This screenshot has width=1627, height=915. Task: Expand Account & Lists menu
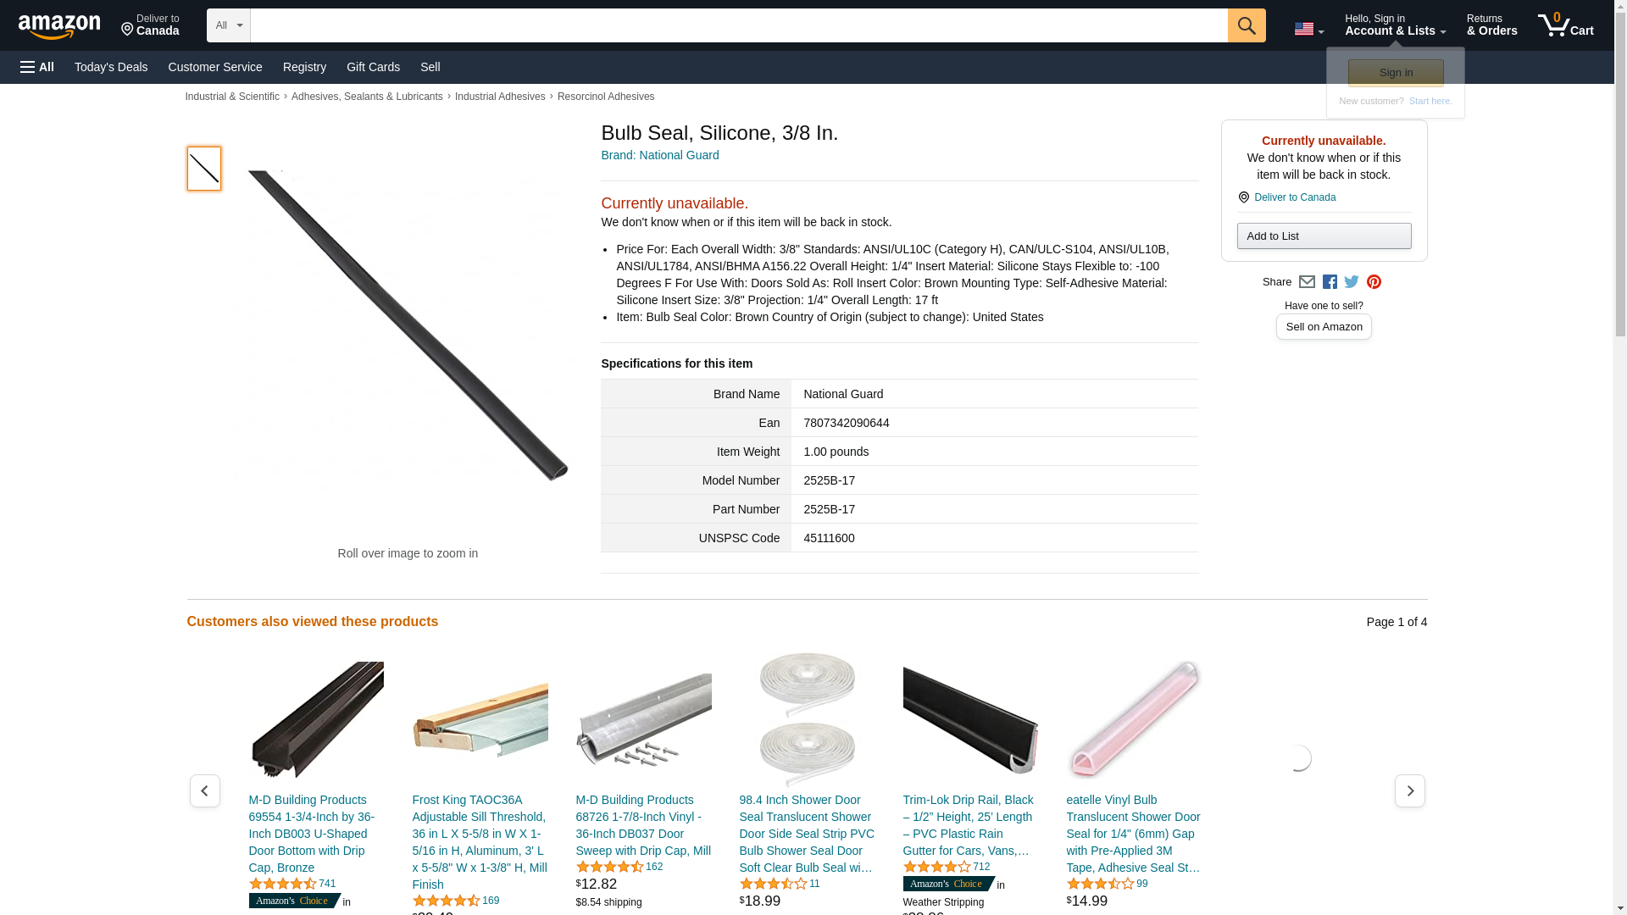[1395, 25]
